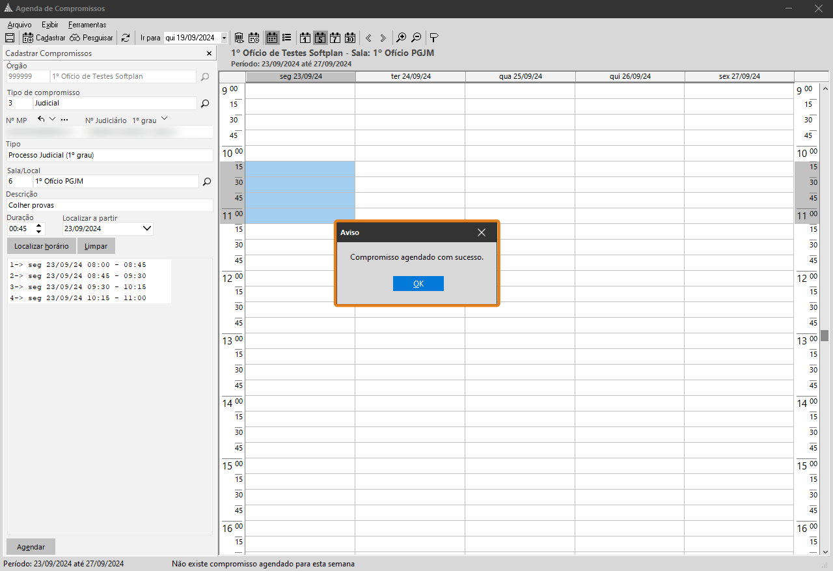Viewport: 833px width, 571px height.
Task: Click Sala/Local code field '6'
Action: tap(19, 181)
